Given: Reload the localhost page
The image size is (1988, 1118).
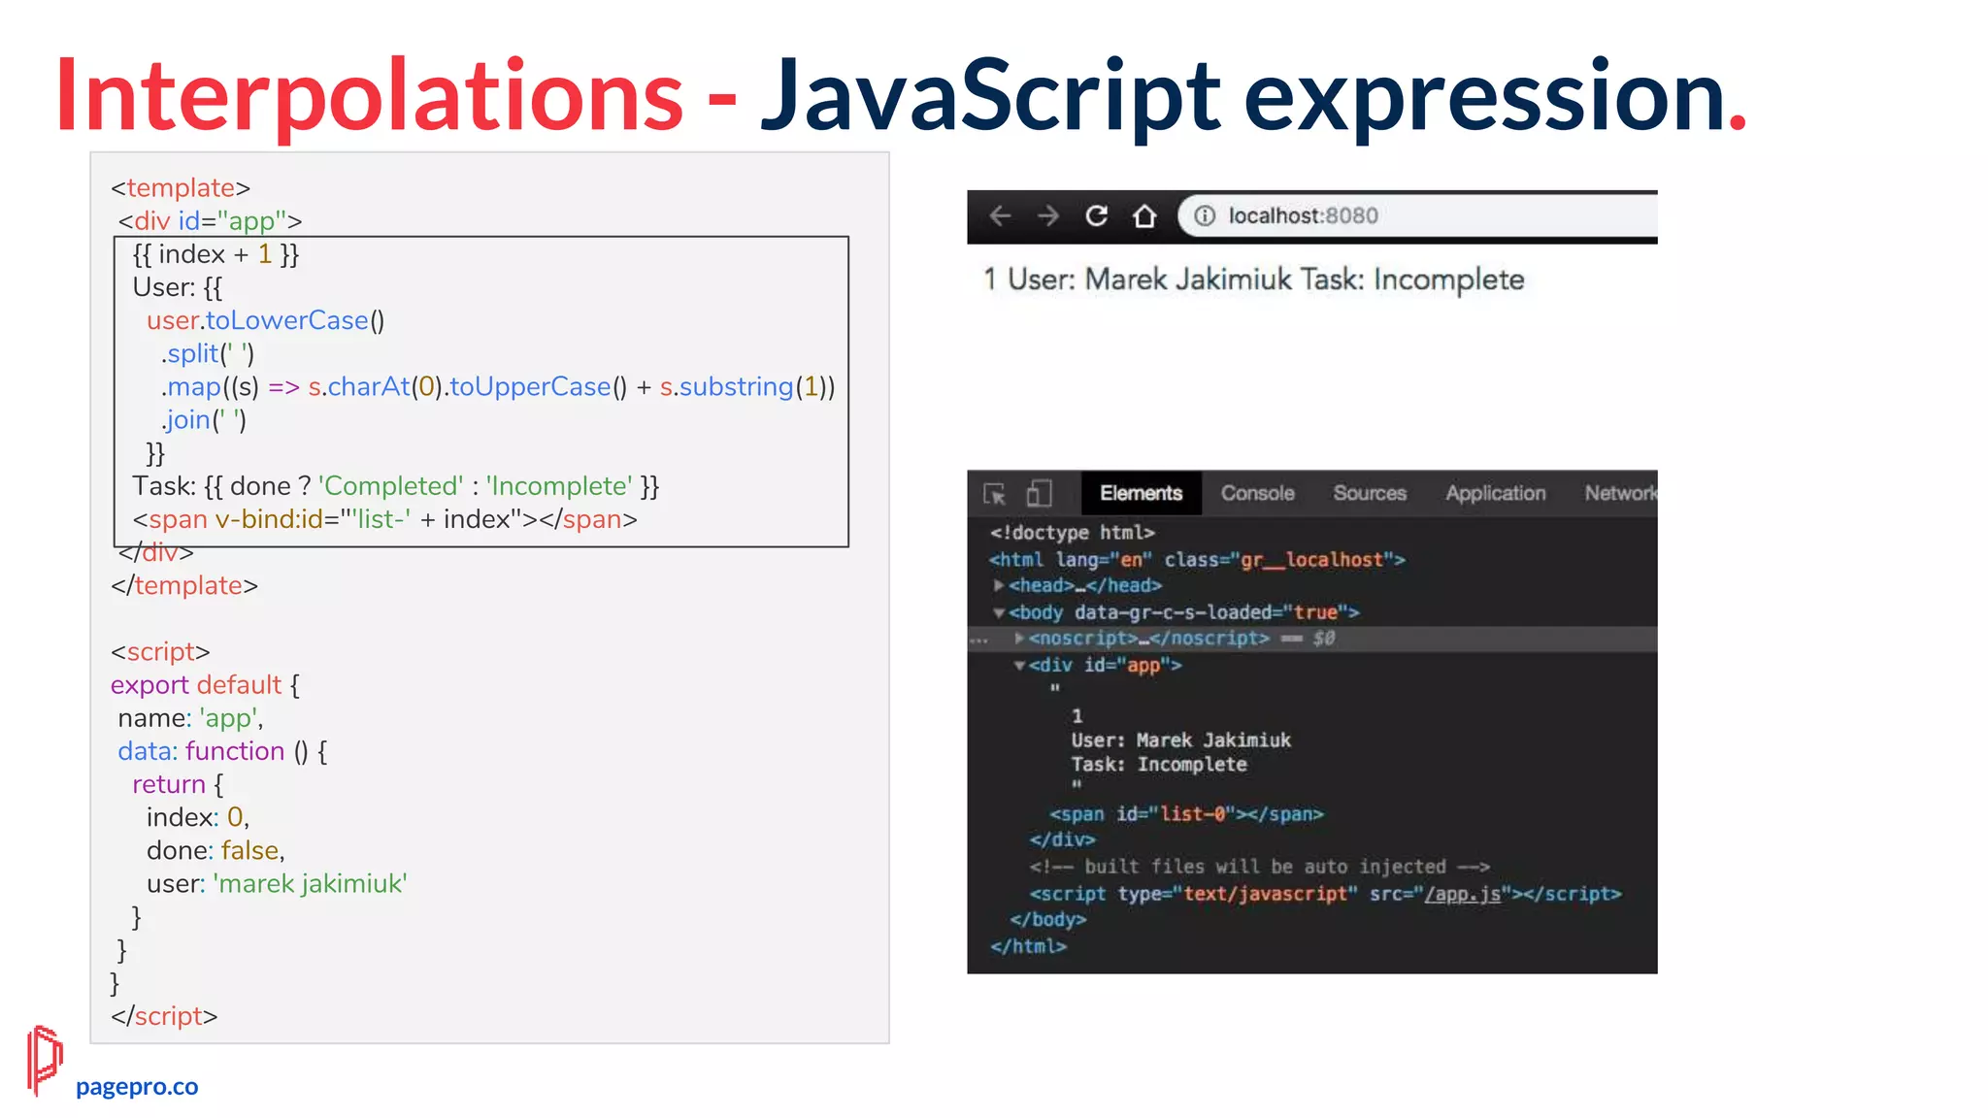Looking at the screenshot, I should tap(1097, 215).
